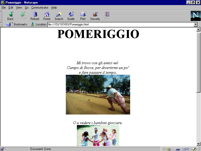The image size is (201, 151).
Task: Expand the Location history dropdown arrow
Action: (196, 24)
